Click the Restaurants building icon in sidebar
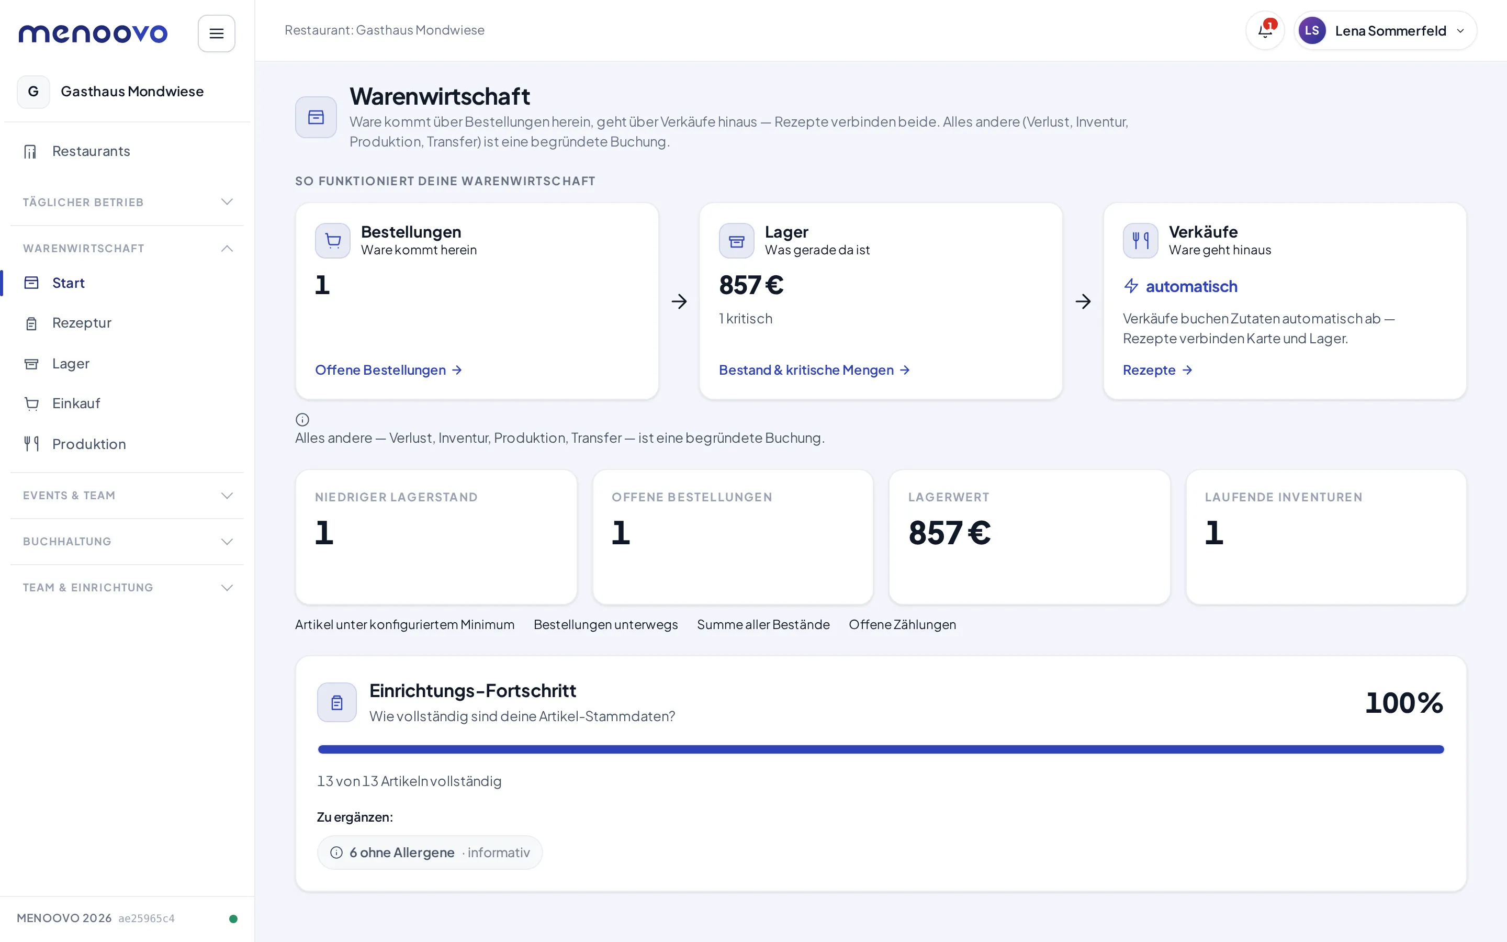Screen dimensions: 1507x942 click(30, 151)
